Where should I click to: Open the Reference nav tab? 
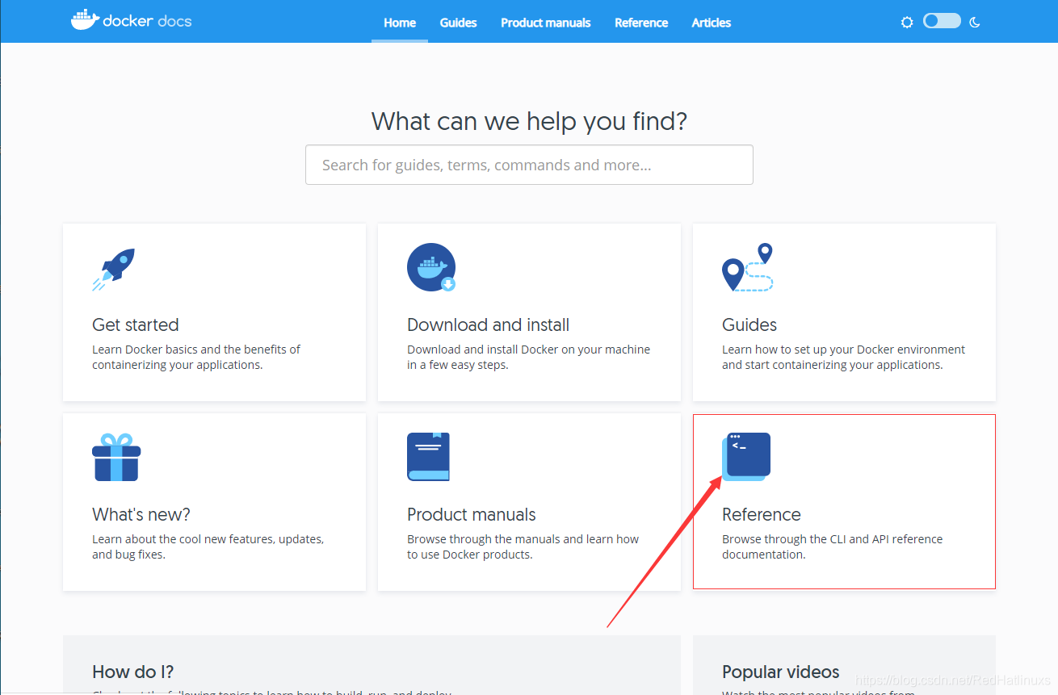click(641, 23)
